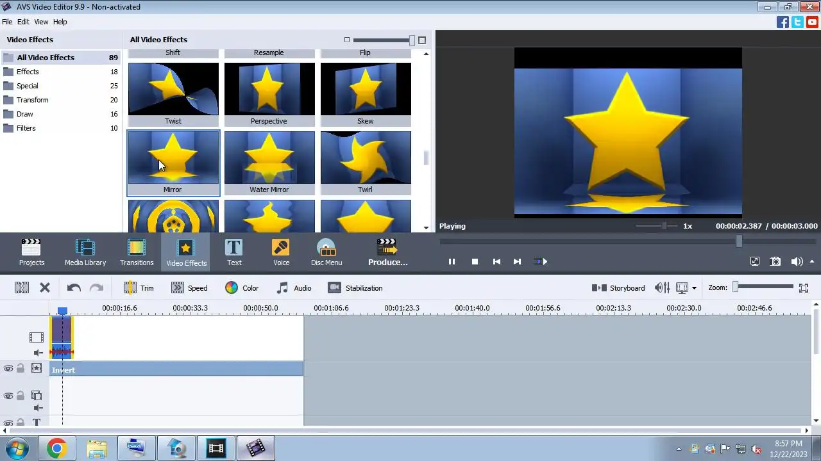Lock the video effects track

click(21, 369)
